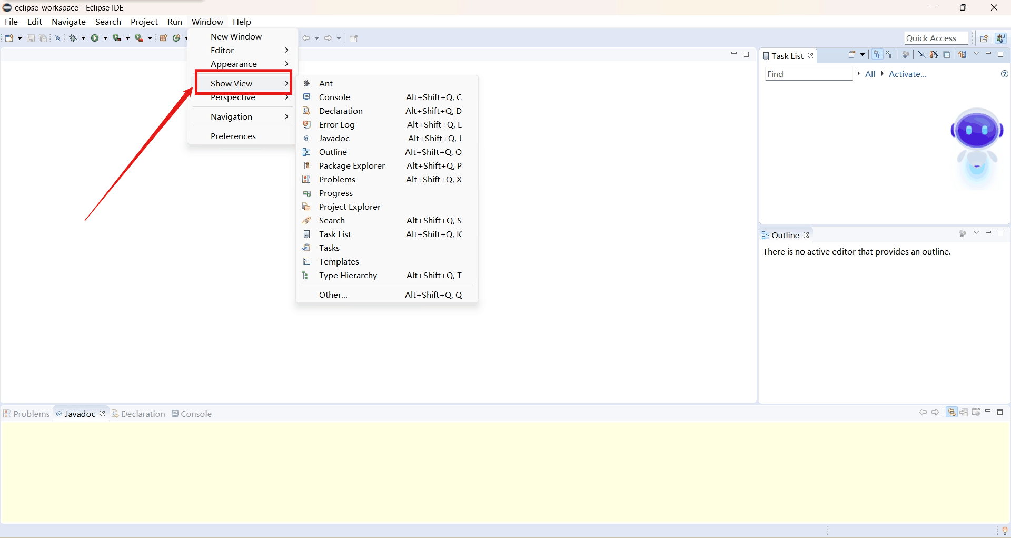Open Outline view menu triangle

[976, 233]
